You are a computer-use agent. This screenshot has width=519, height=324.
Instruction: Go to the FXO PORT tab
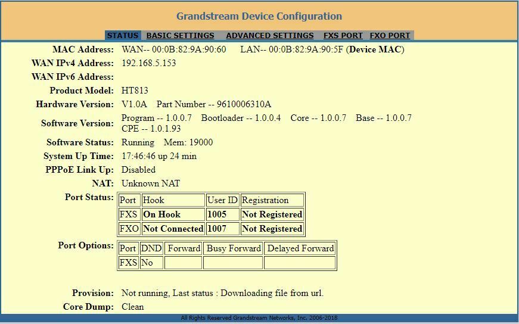point(390,35)
